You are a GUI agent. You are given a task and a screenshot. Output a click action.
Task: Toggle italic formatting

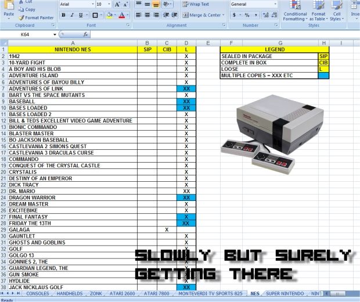pyautogui.click(x=72, y=15)
